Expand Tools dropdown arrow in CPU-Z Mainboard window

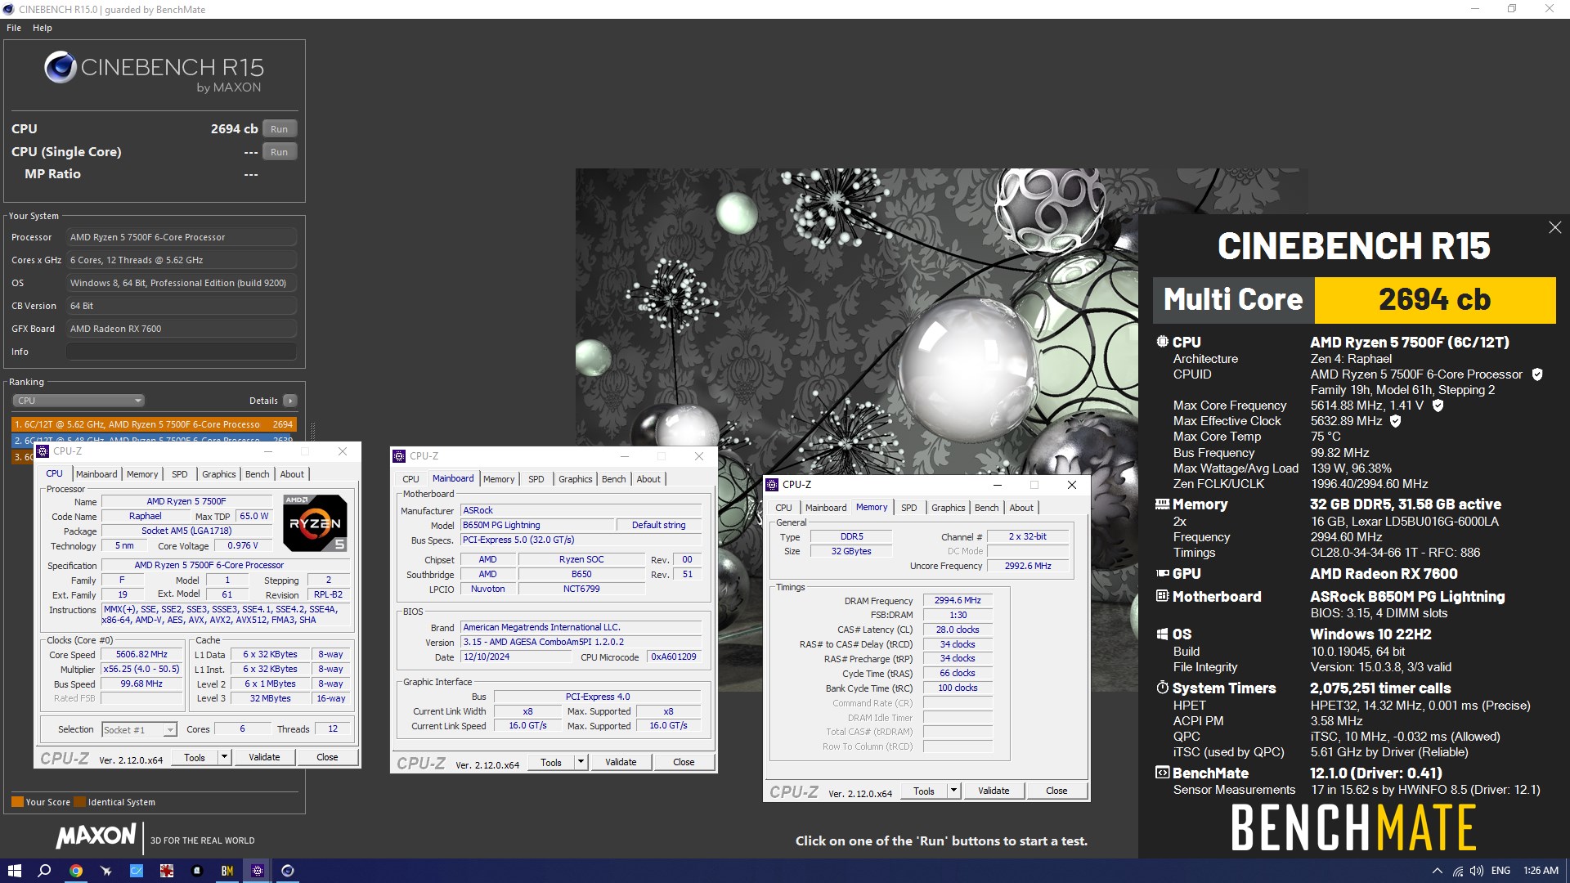581,762
